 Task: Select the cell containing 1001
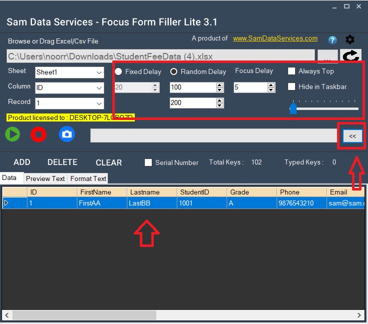pyautogui.click(x=202, y=203)
